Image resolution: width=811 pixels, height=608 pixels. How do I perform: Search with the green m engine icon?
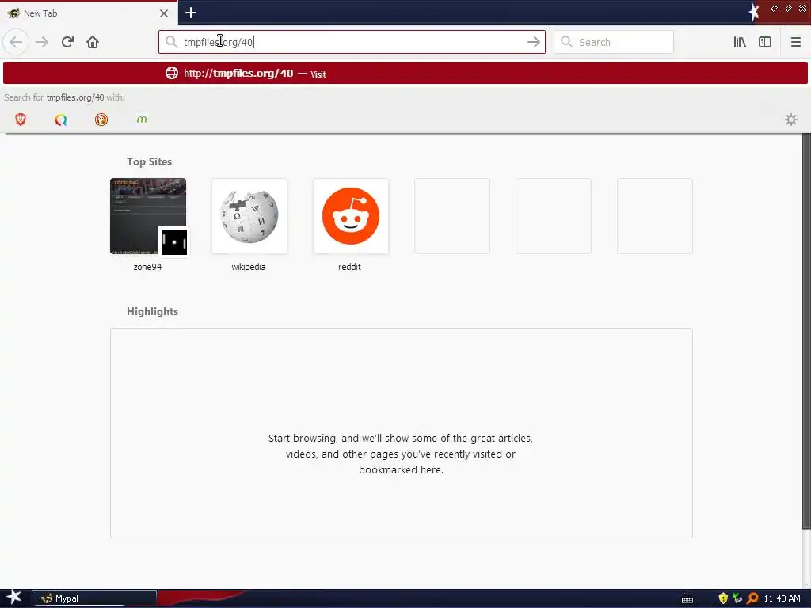pos(142,120)
